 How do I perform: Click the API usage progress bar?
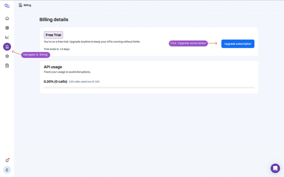tap(149, 88)
